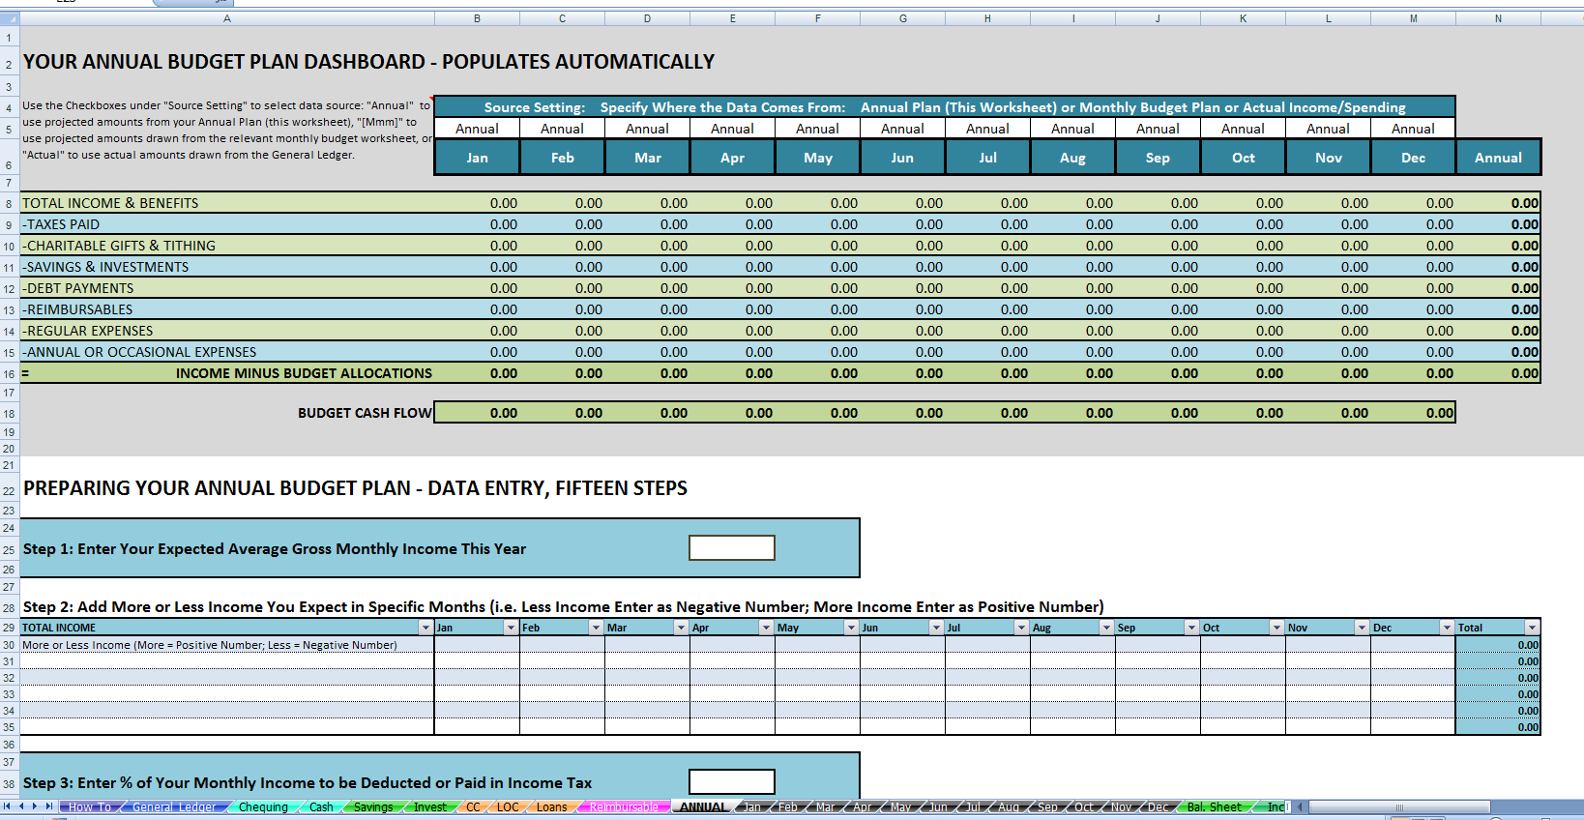
Task: Click the horizontal scrollbar at the bottom
Action: [x=1398, y=806]
